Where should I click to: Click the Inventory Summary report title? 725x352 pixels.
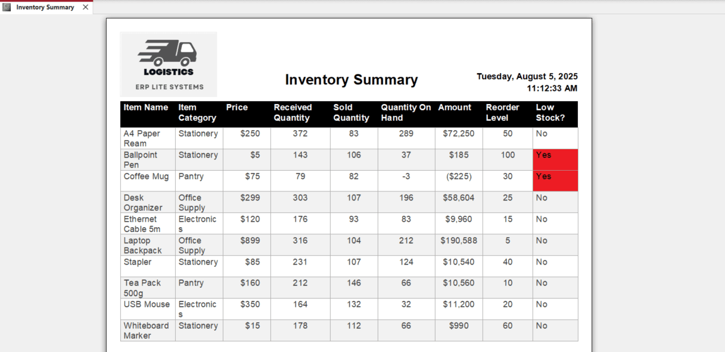coord(351,80)
